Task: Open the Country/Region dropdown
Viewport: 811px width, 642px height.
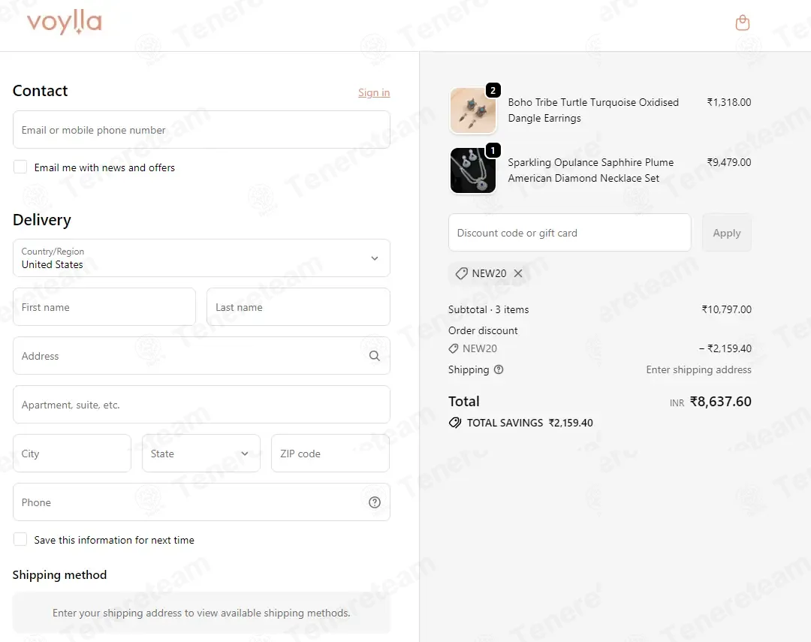Action: click(201, 258)
